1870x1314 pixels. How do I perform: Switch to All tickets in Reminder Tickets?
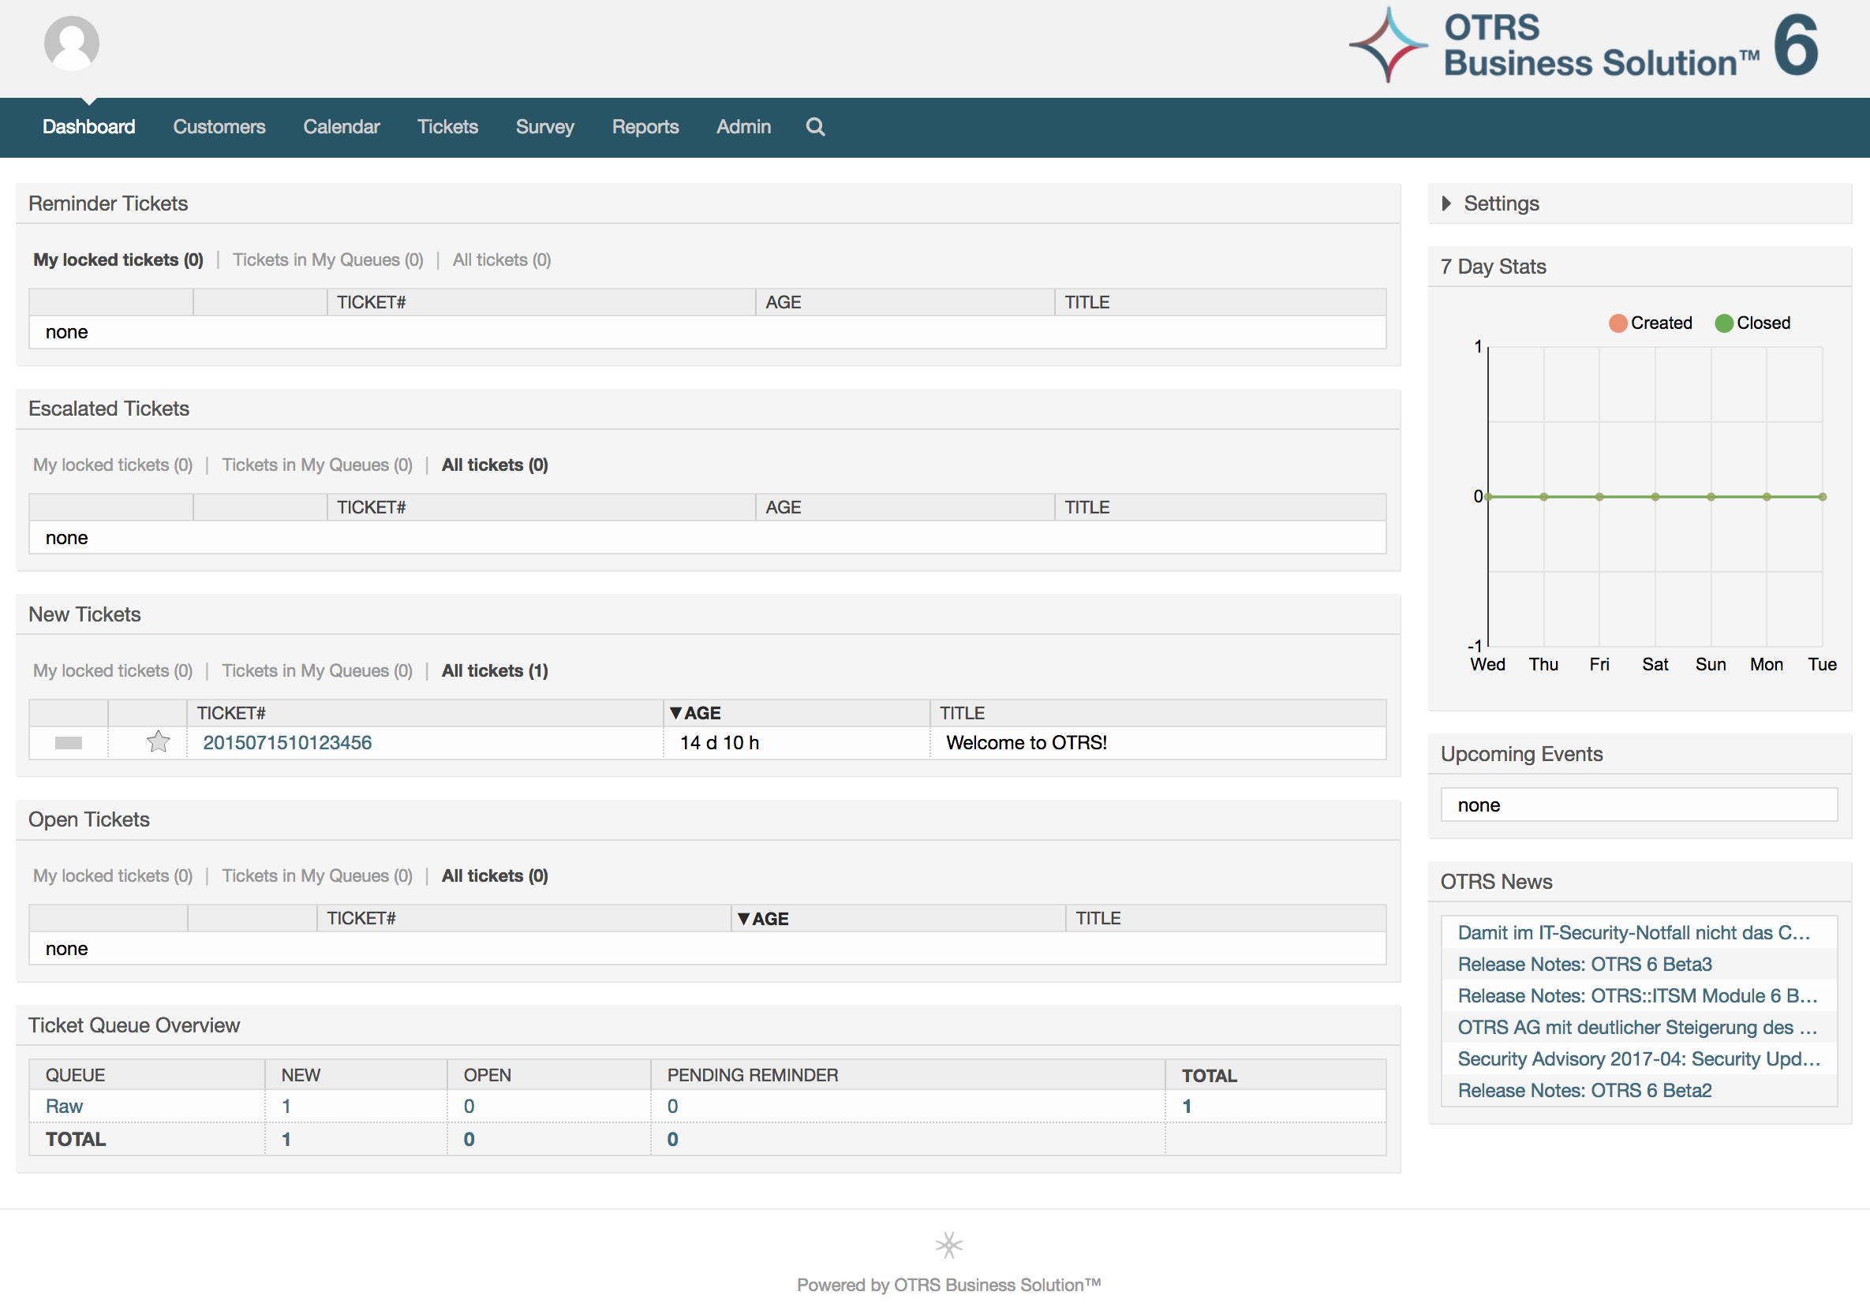[x=501, y=259]
